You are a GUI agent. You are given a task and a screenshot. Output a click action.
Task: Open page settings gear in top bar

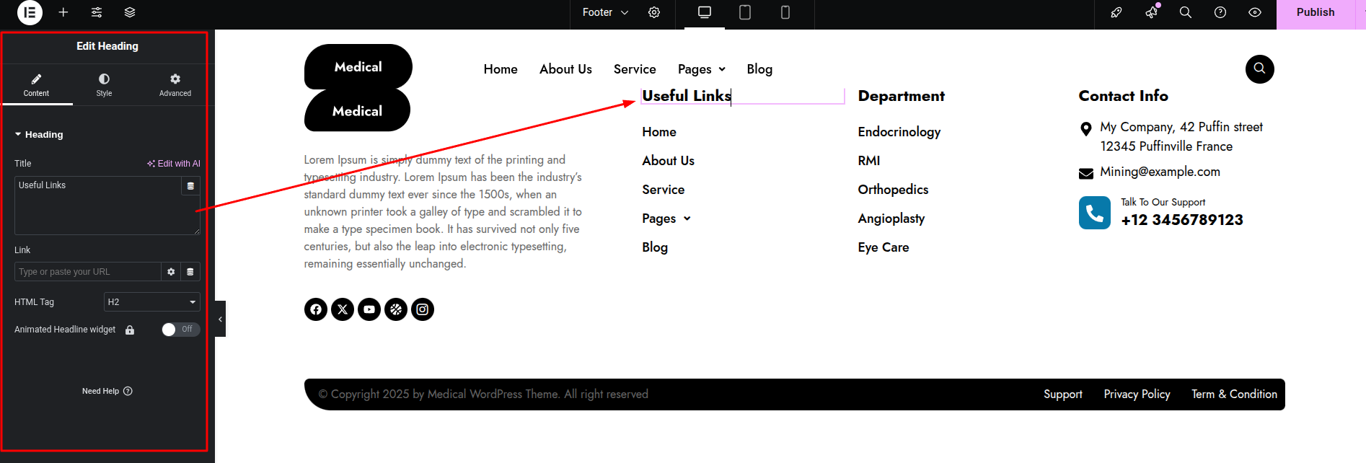654,12
